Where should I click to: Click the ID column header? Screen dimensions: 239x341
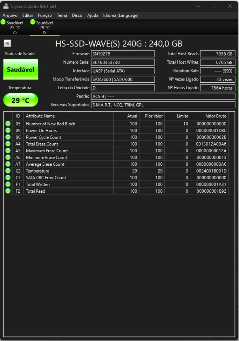(18, 116)
